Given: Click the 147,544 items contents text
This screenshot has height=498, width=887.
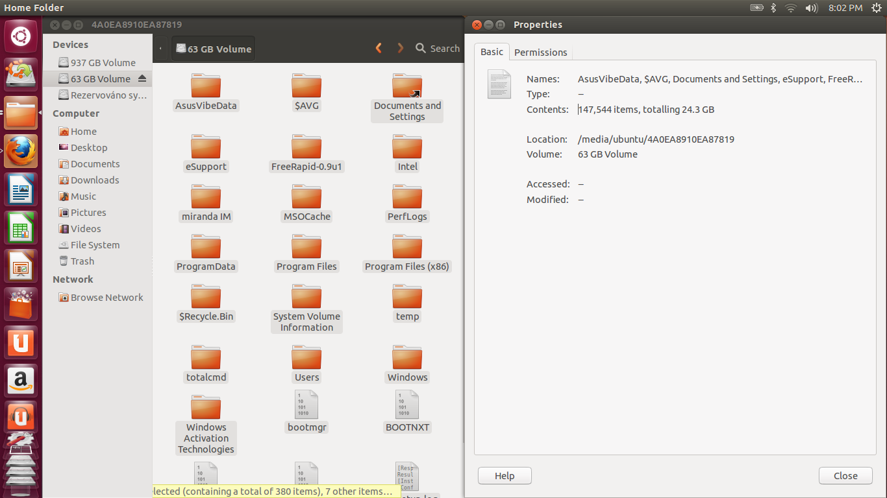Looking at the screenshot, I should pyautogui.click(x=646, y=110).
